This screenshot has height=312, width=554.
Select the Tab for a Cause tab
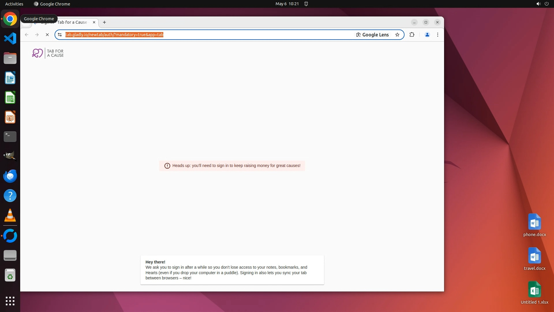72,22
